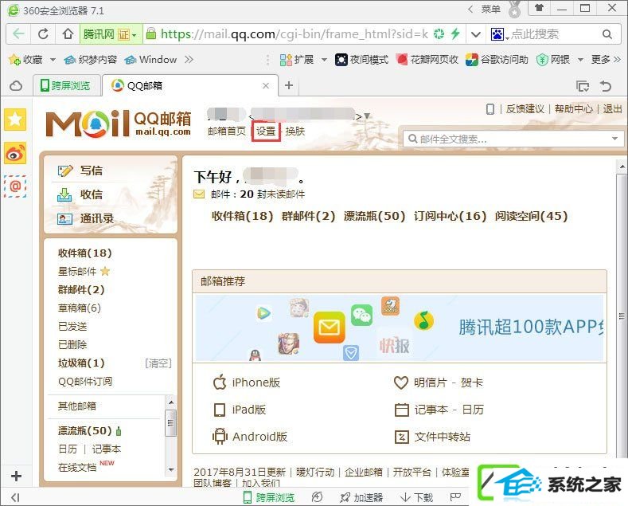
Task: Open 订阅中心(16) link
Action: tap(450, 216)
